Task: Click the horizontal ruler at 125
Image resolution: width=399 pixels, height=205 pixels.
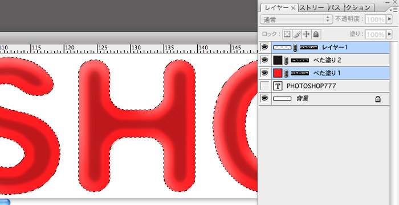Action: coord(103,48)
